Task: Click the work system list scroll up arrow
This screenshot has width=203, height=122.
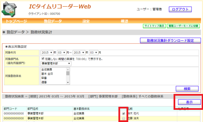Action: 68,70
